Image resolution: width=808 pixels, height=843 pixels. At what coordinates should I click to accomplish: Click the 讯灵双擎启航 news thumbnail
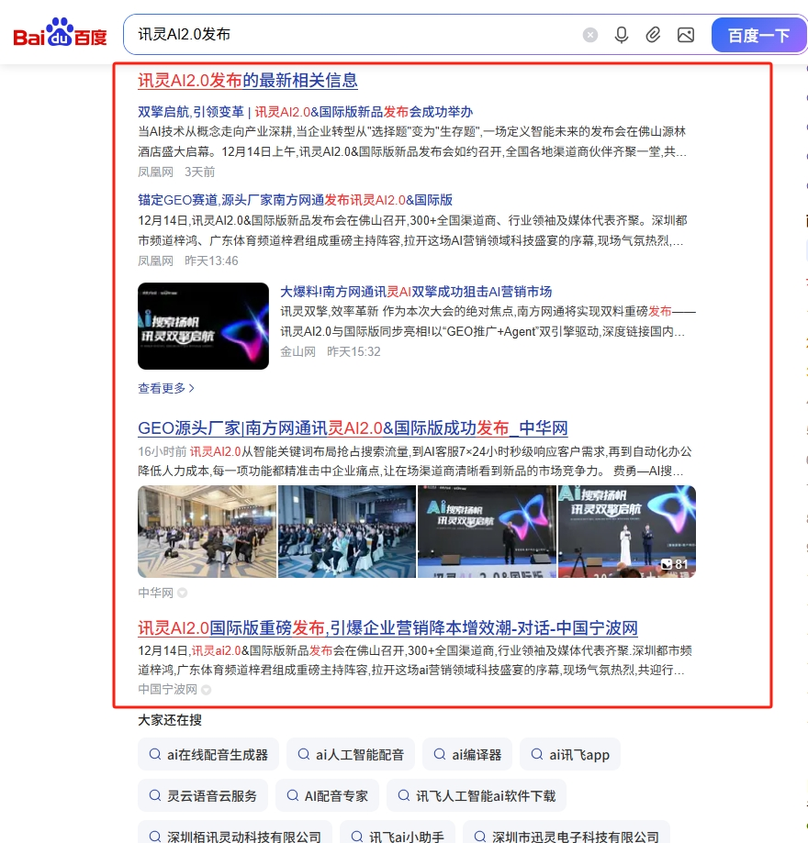(203, 326)
